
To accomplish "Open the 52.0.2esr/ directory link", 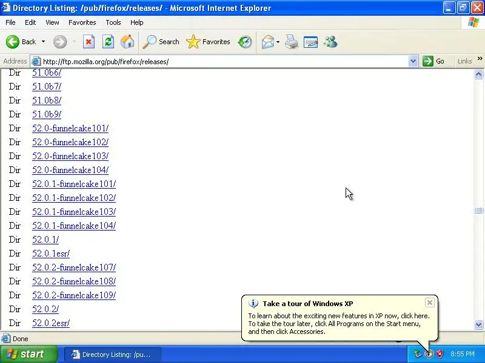I will (x=51, y=323).
